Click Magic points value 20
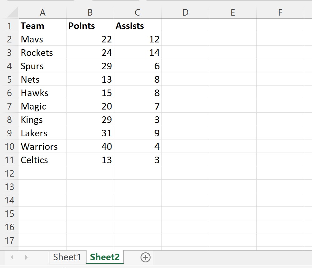Screen dimensions: 312x268 90,106
